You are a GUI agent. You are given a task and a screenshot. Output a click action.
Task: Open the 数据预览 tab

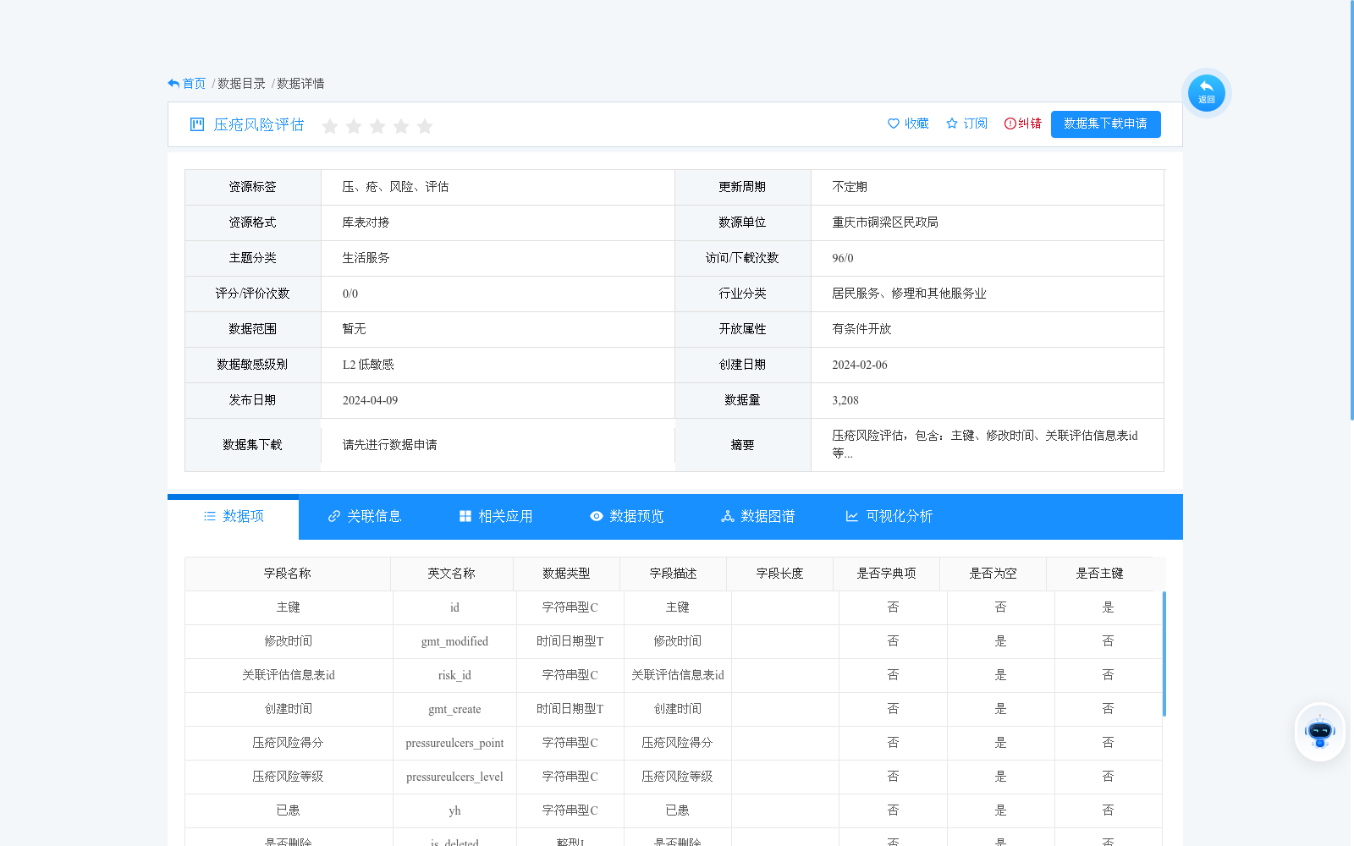626,517
